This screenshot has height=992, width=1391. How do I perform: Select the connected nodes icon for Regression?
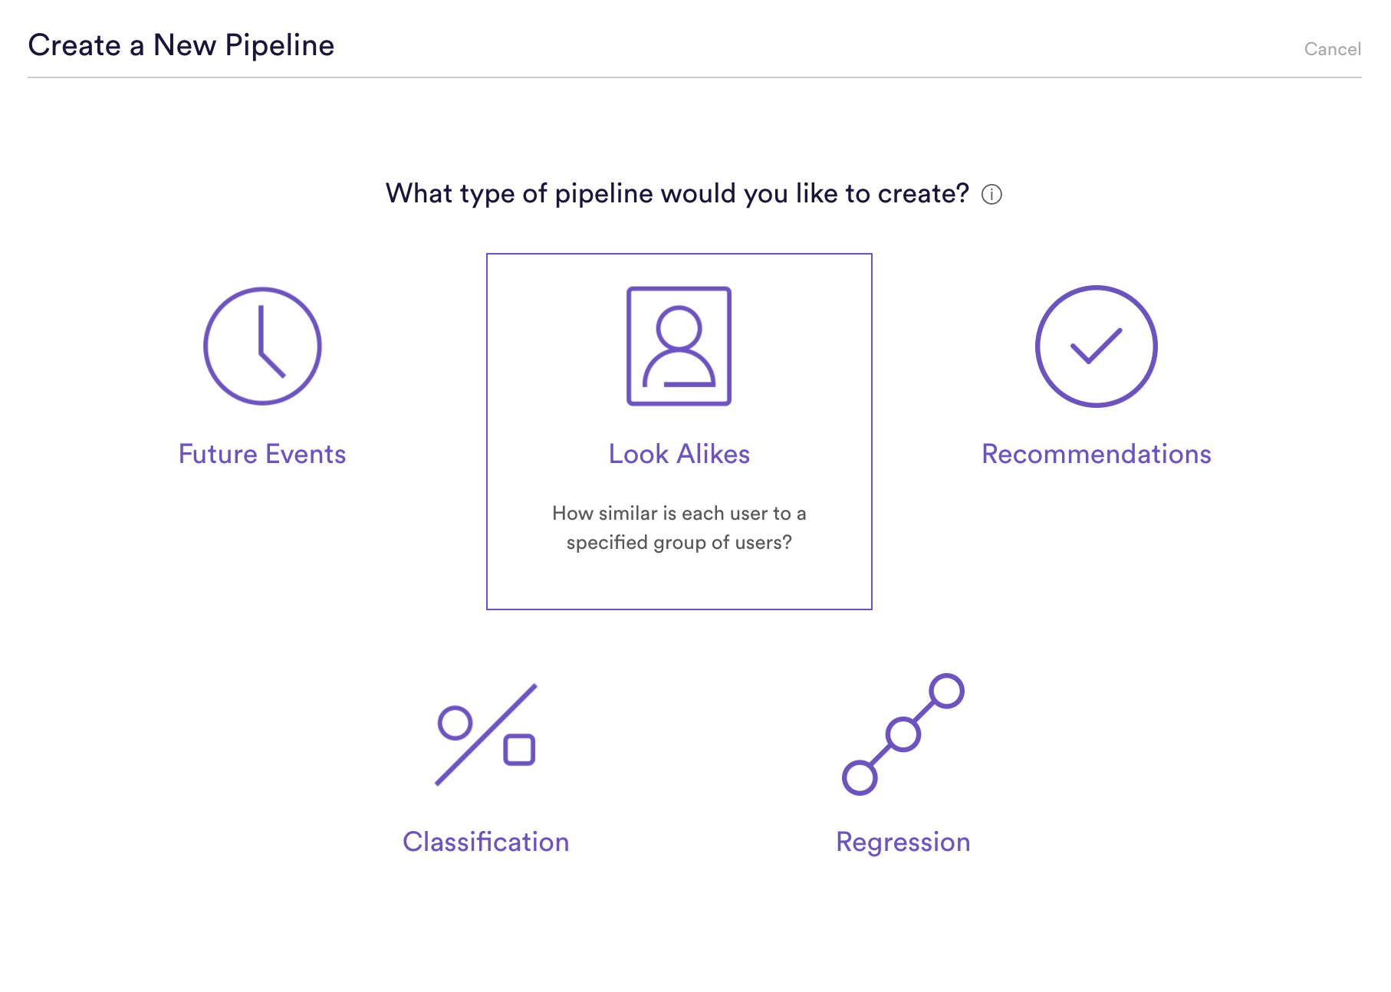(x=903, y=734)
